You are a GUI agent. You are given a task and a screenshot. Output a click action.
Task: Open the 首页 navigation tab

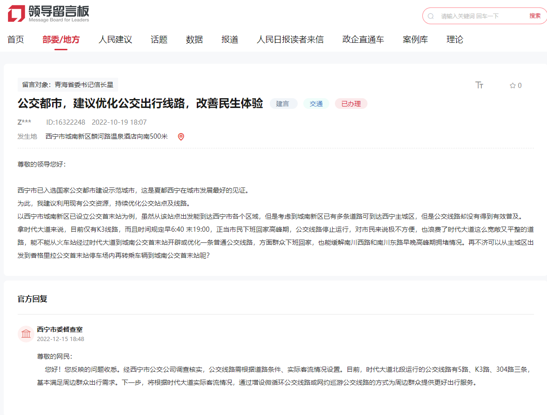[15, 40]
